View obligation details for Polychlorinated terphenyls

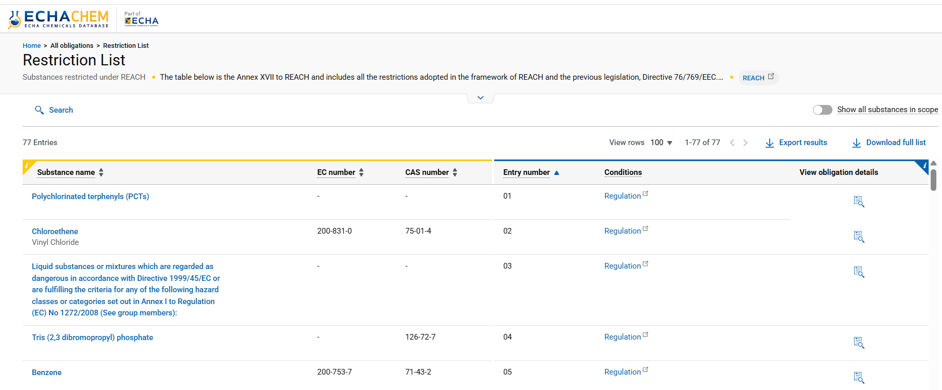859,202
